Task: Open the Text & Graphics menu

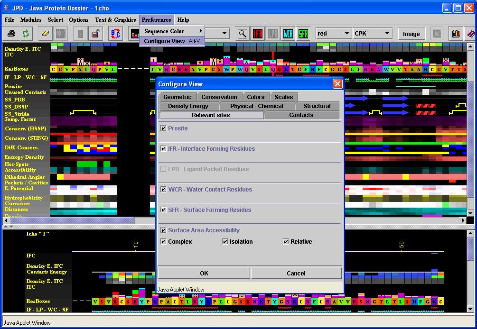Action: tap(115, 20)
